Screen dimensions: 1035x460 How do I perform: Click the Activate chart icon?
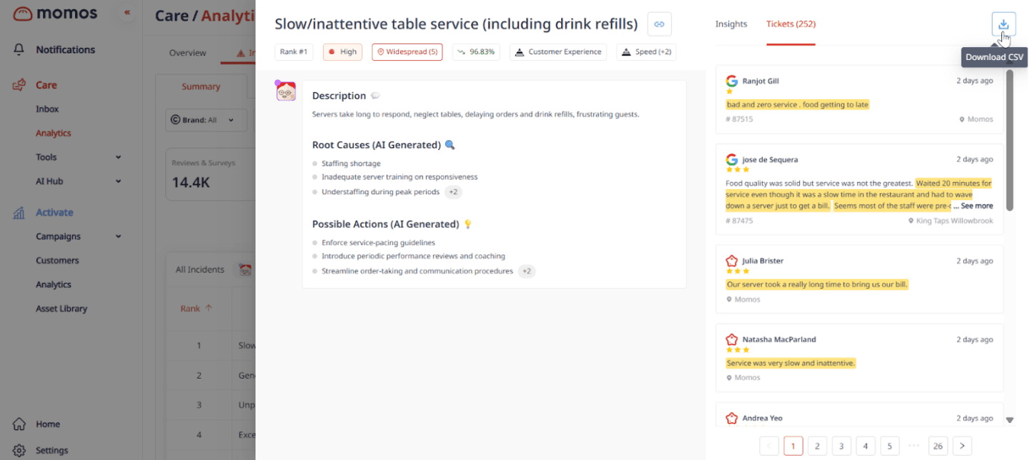20,212
